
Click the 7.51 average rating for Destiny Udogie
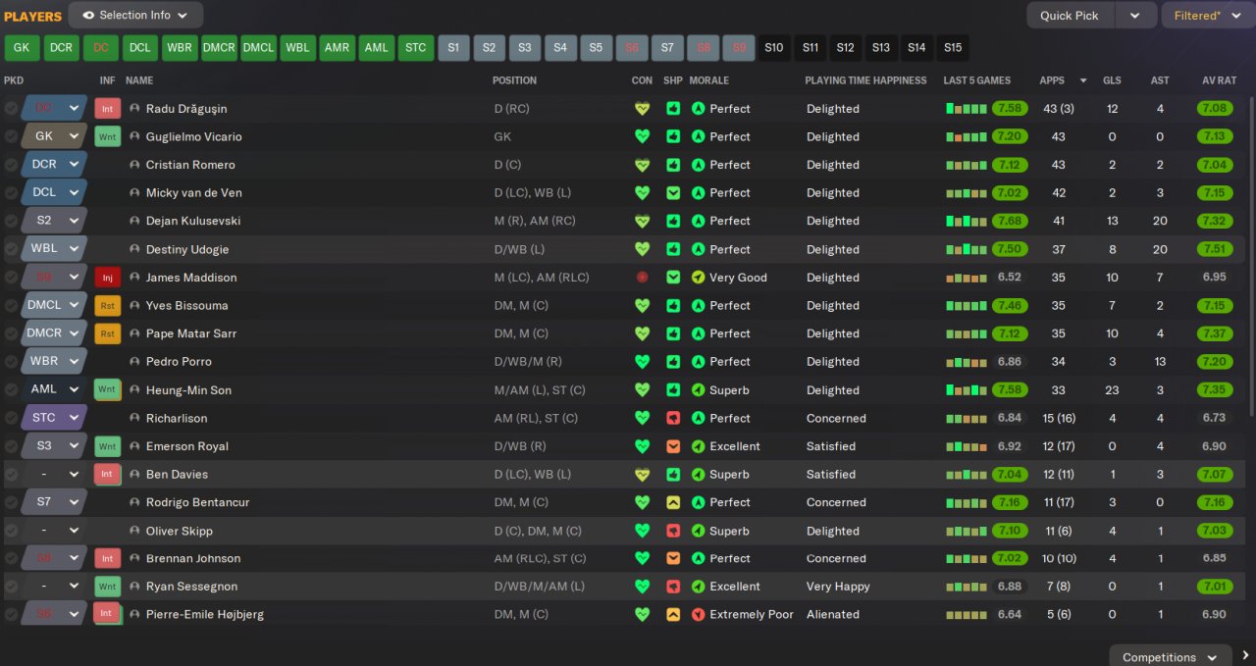[1214, 249]
